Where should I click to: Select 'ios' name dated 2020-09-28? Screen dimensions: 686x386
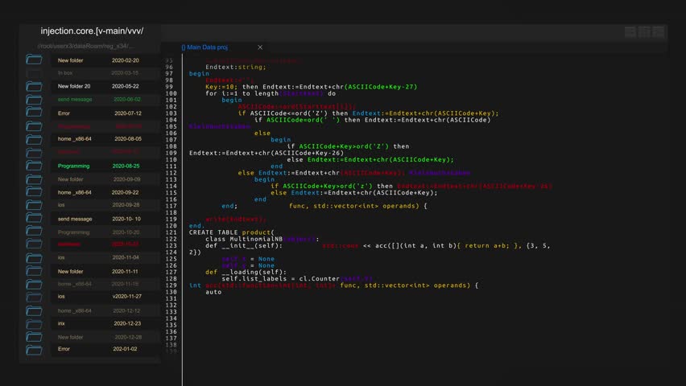tap(61, 204)
